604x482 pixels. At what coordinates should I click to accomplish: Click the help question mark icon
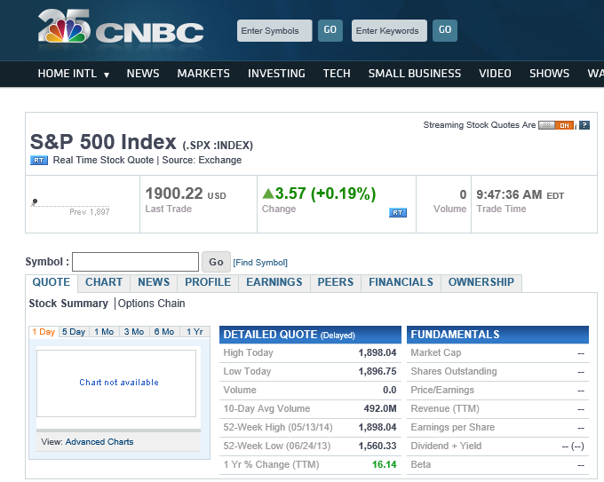584,125
